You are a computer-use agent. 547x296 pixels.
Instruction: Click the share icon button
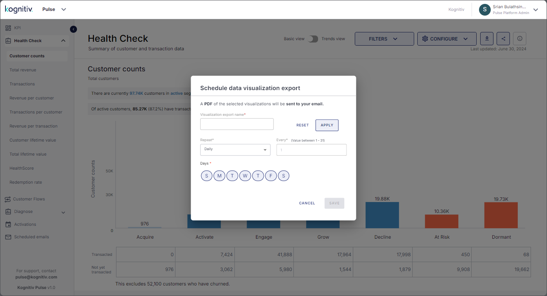point(503,39)
